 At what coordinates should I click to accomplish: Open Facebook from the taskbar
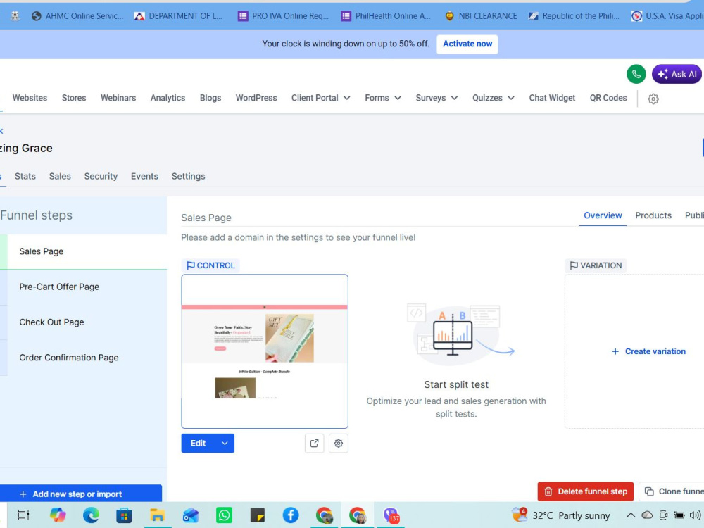click(291, 515)
